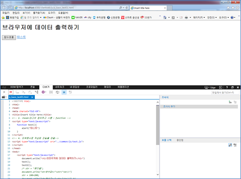This screenshot has height=179, width=241.
Task: Close the js_basic_test01.html debugger tab
Action: (x=32, y=97)
